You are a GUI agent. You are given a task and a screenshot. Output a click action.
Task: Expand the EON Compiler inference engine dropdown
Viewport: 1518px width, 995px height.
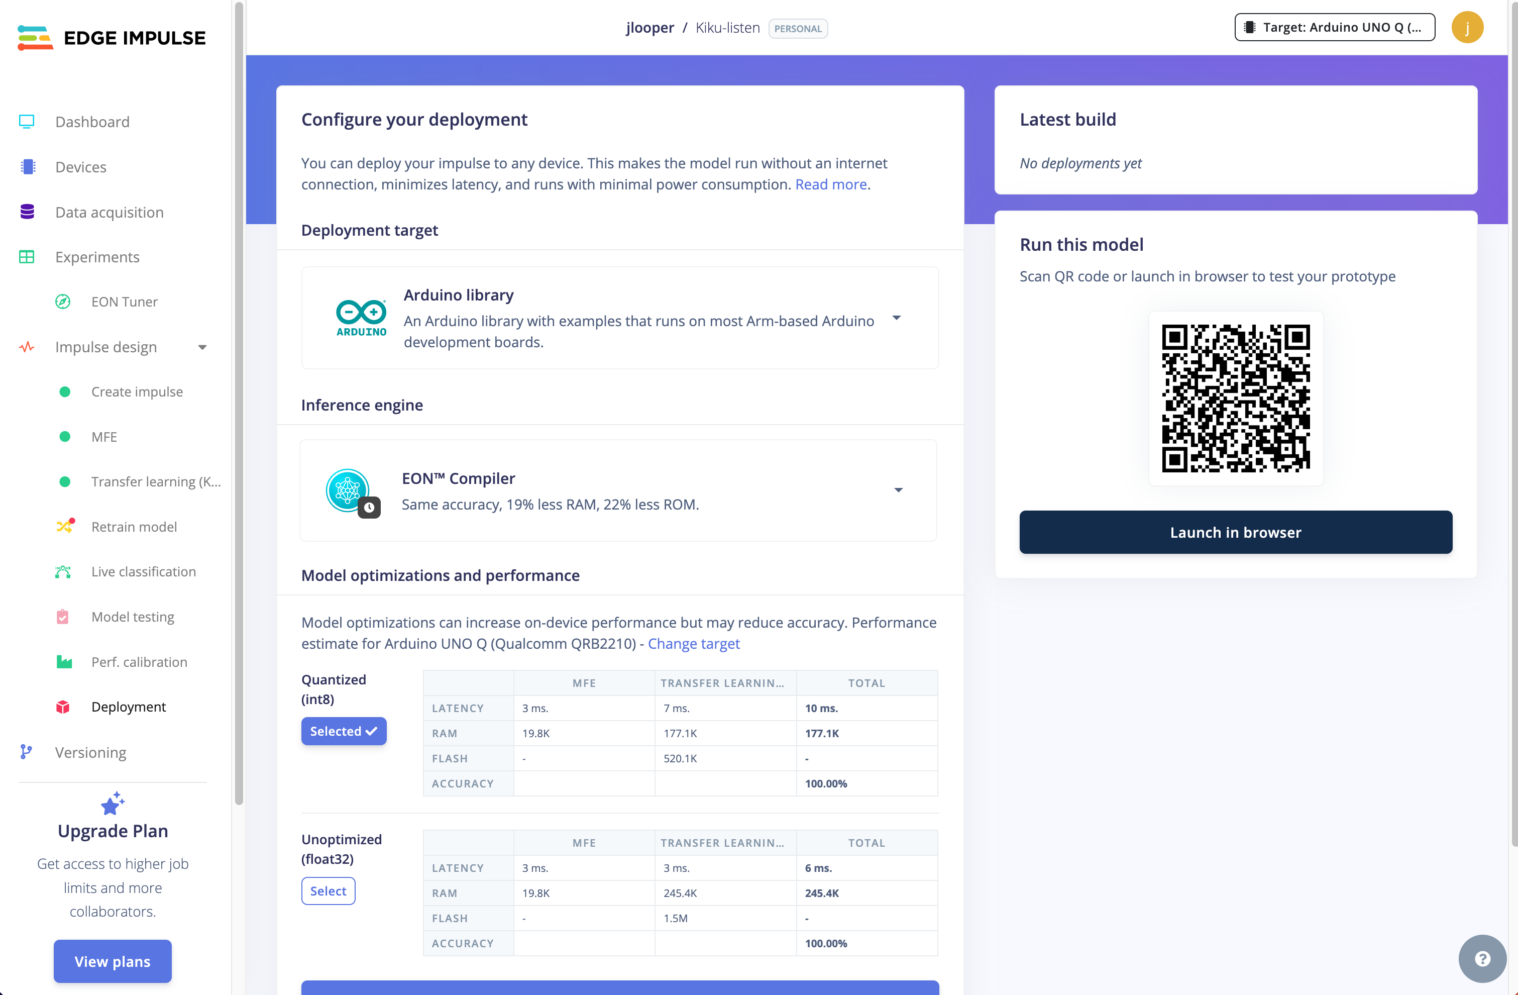[x=898, y=490]
